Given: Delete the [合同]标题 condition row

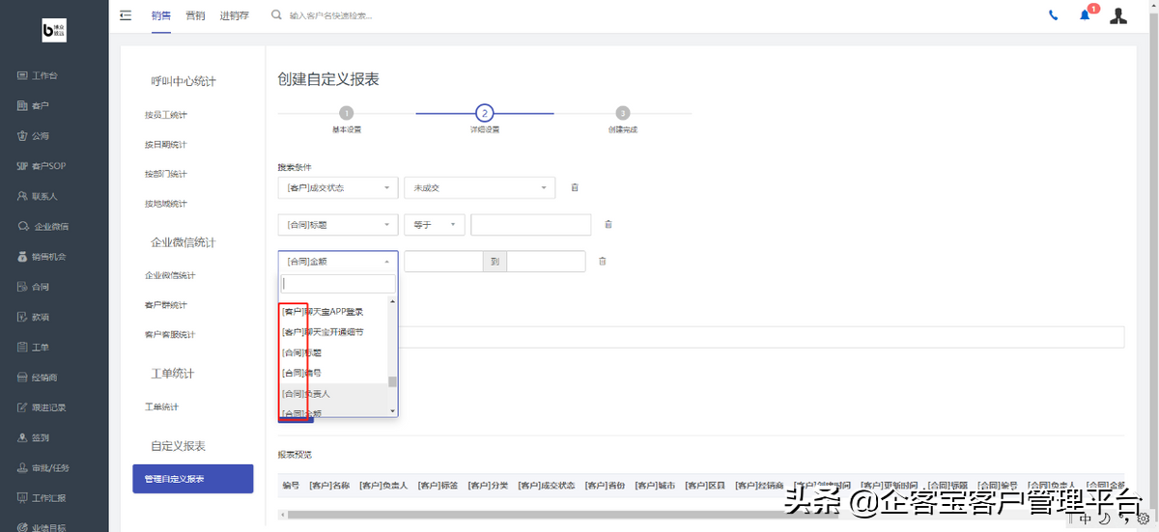Looking at the screenshot, I should (x=608, y=224).
